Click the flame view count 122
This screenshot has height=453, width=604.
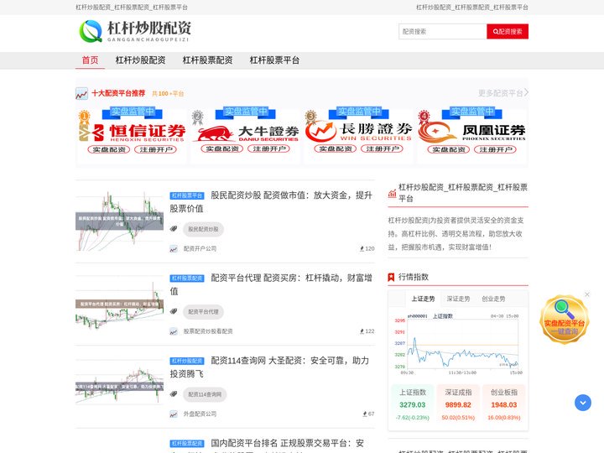coord(367,331)
